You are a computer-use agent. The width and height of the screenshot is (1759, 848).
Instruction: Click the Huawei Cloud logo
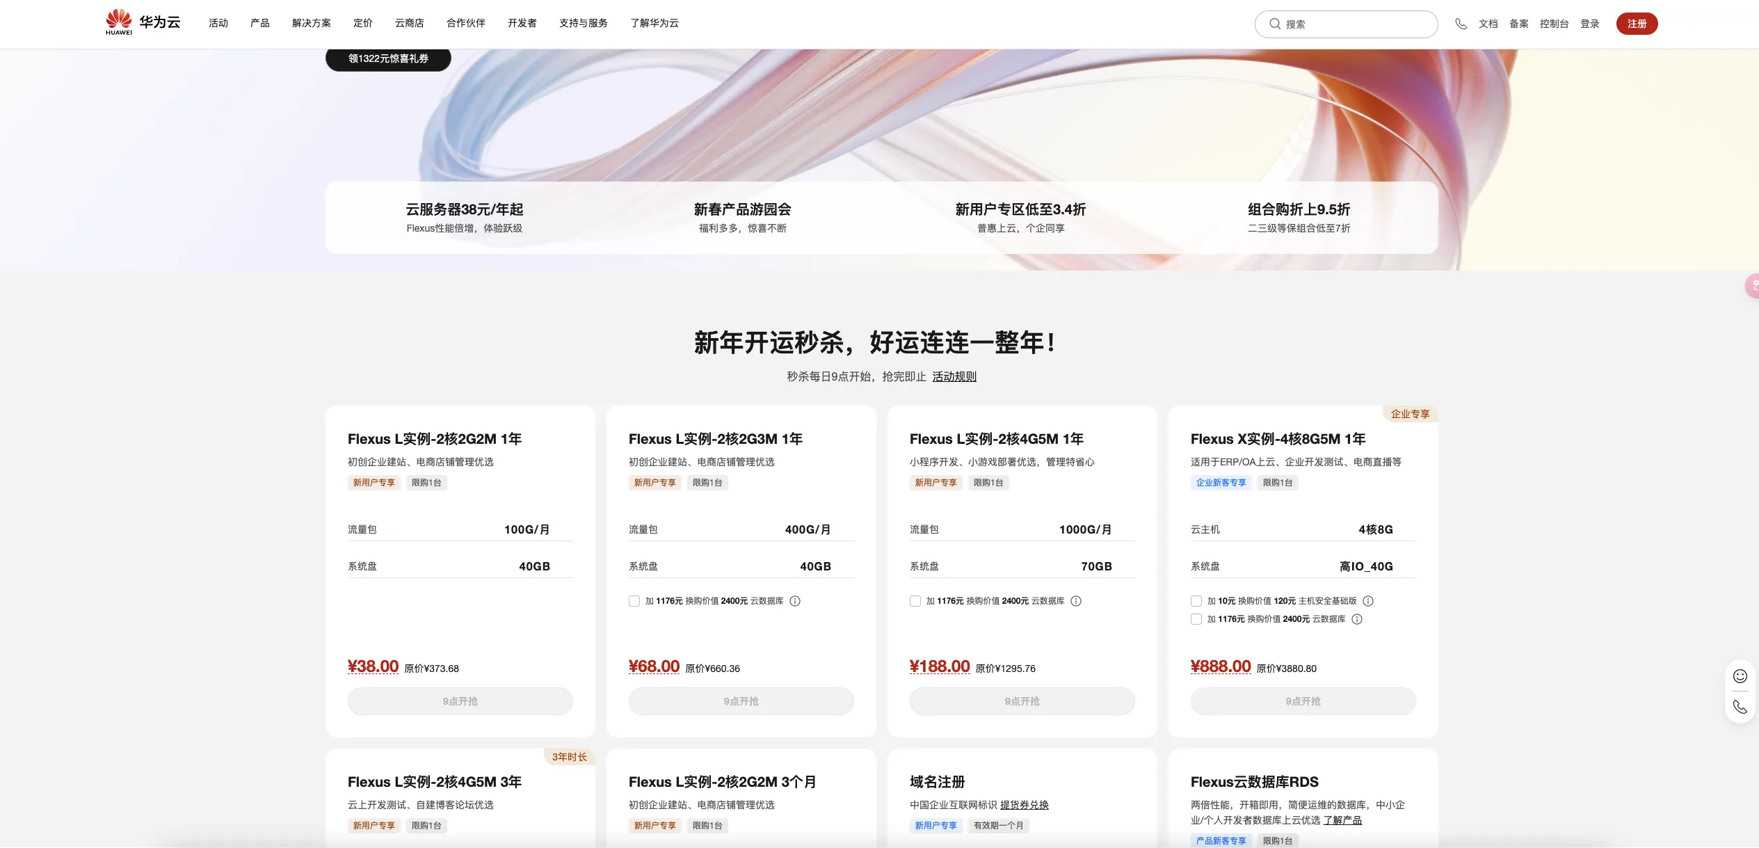point(143,22)
